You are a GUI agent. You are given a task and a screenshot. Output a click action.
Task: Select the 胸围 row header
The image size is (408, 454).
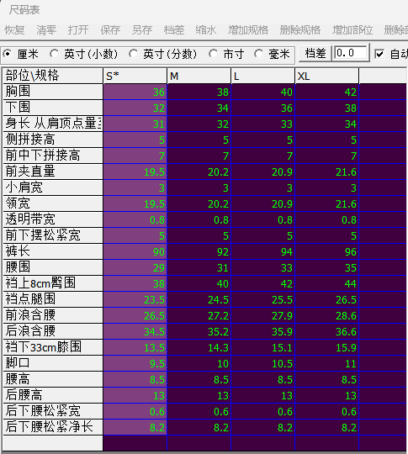53,92
